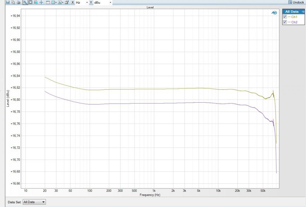Click the Data Set label text
Image resolution: width=306 pixels, height=207 pixels.
[14, 202]
